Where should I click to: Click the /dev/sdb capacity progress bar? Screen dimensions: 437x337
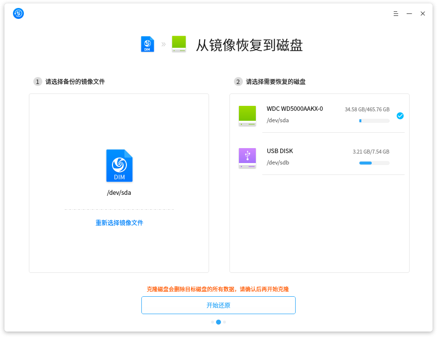[374, 163]
